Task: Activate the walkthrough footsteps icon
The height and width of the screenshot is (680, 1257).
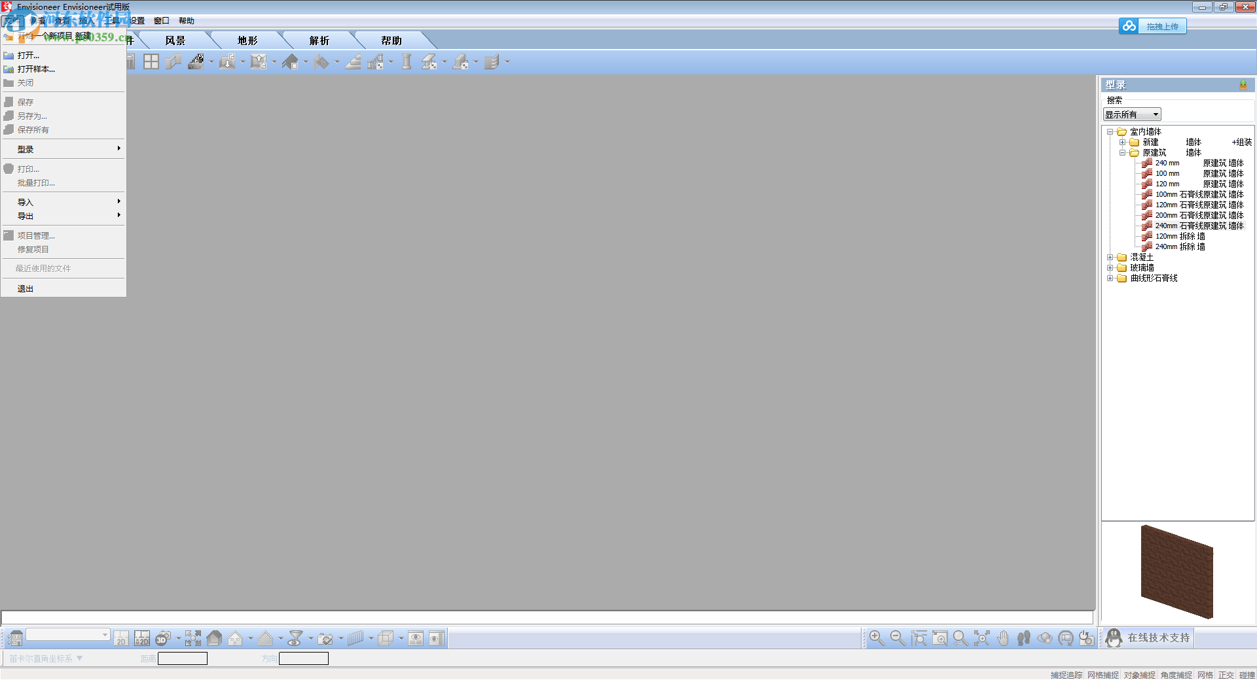Action: (x=1024, y=638)
